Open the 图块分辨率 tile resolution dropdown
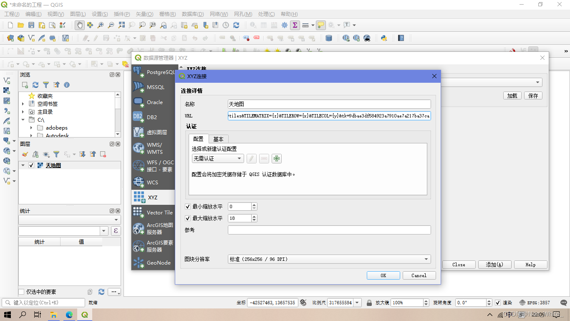Screen dimensions: 570x321 pyautogui.click(x=329, y=259)
